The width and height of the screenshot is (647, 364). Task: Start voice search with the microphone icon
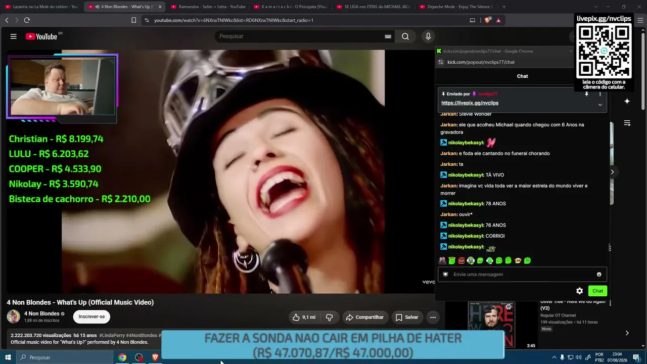tap(428, 36)
